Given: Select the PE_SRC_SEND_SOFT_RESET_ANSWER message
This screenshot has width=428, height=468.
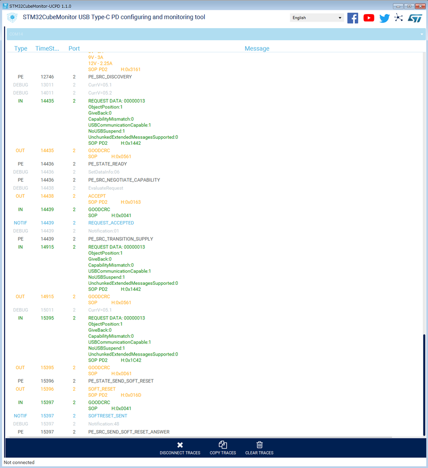Looking at the screenshot, I should coord(129,432).
